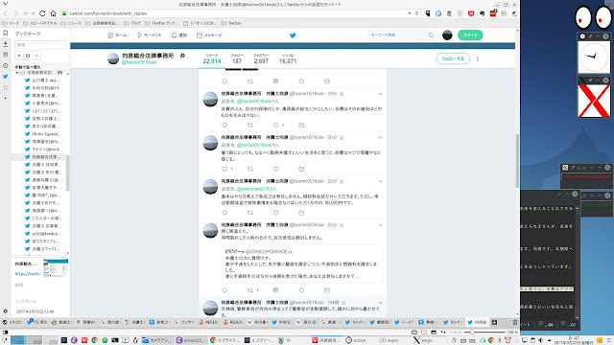
Task: Open the Downloads panel icon
Action: click(x=6, y=44)
